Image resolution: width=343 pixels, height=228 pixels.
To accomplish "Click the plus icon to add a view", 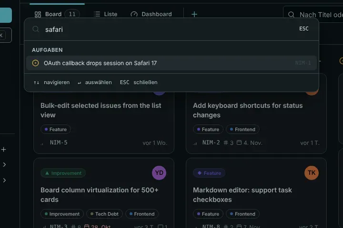I will coord(194,14).
